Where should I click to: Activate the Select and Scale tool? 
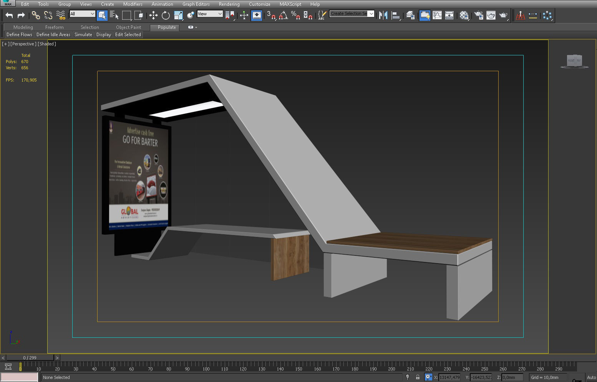pyautogui.click(x=178, y=15)
